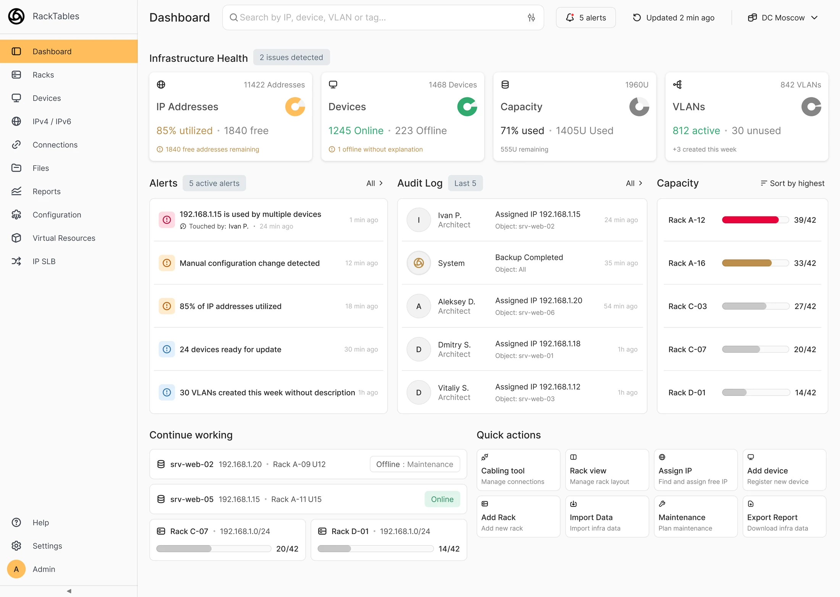Select the 'Assigned IP 192.168.1.18' audit entry
The height and width of the screenshot is (597, 840).
(522, 349)
